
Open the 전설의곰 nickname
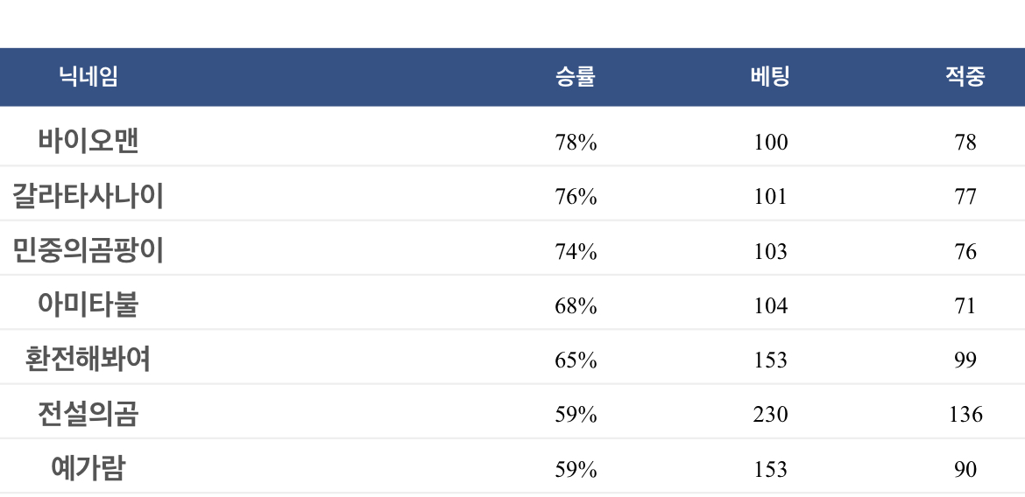[88, 414]
